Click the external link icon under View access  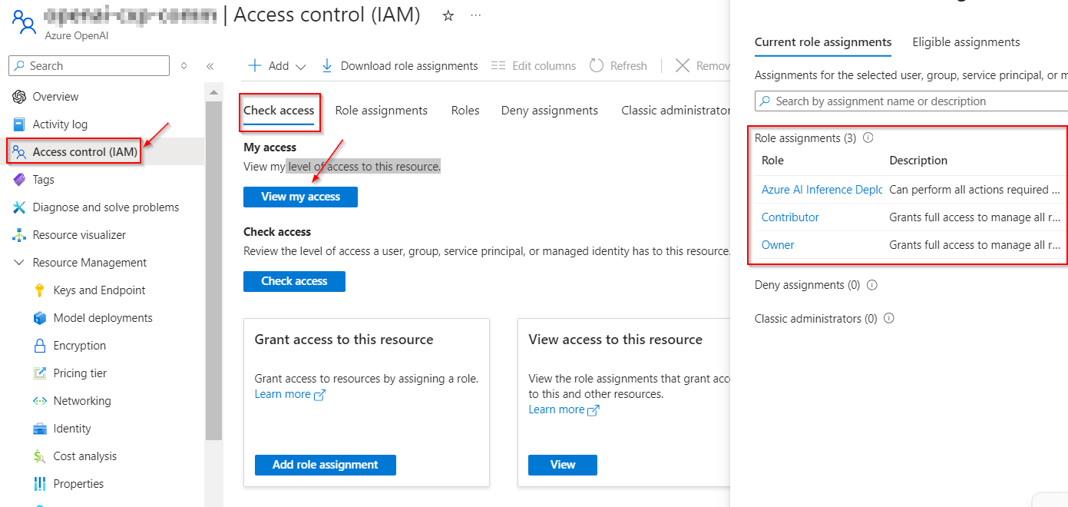(x=594, y=410)
